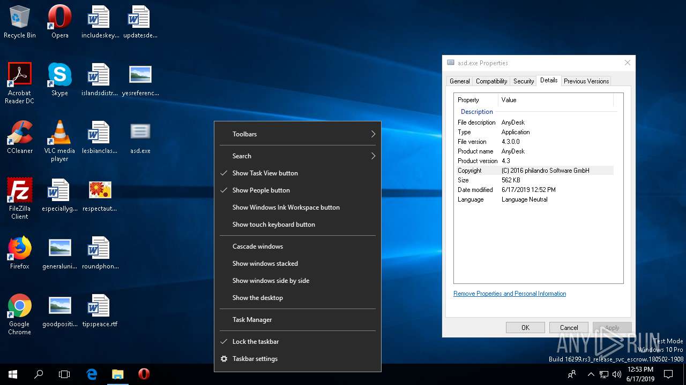Uncheck Show People button
Viewport: 686px width, 385px height.
(x=297, y=190)
